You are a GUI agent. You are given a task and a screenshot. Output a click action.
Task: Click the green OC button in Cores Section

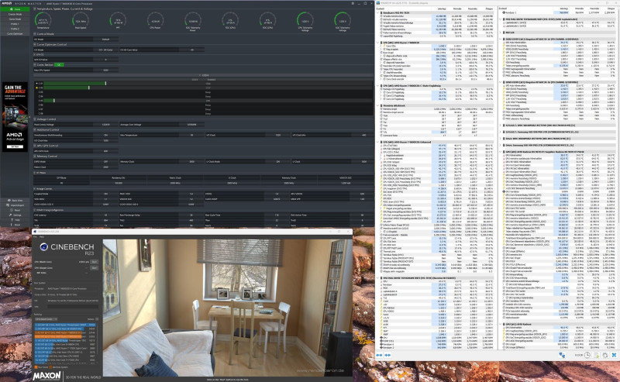(59, 64)
